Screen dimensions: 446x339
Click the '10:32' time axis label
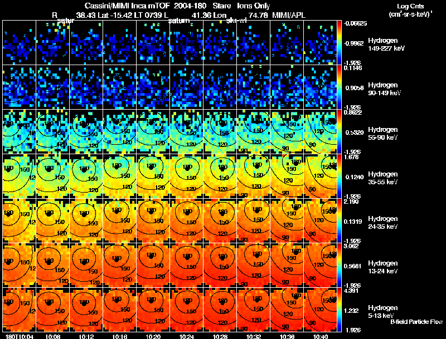pos(254,337)
